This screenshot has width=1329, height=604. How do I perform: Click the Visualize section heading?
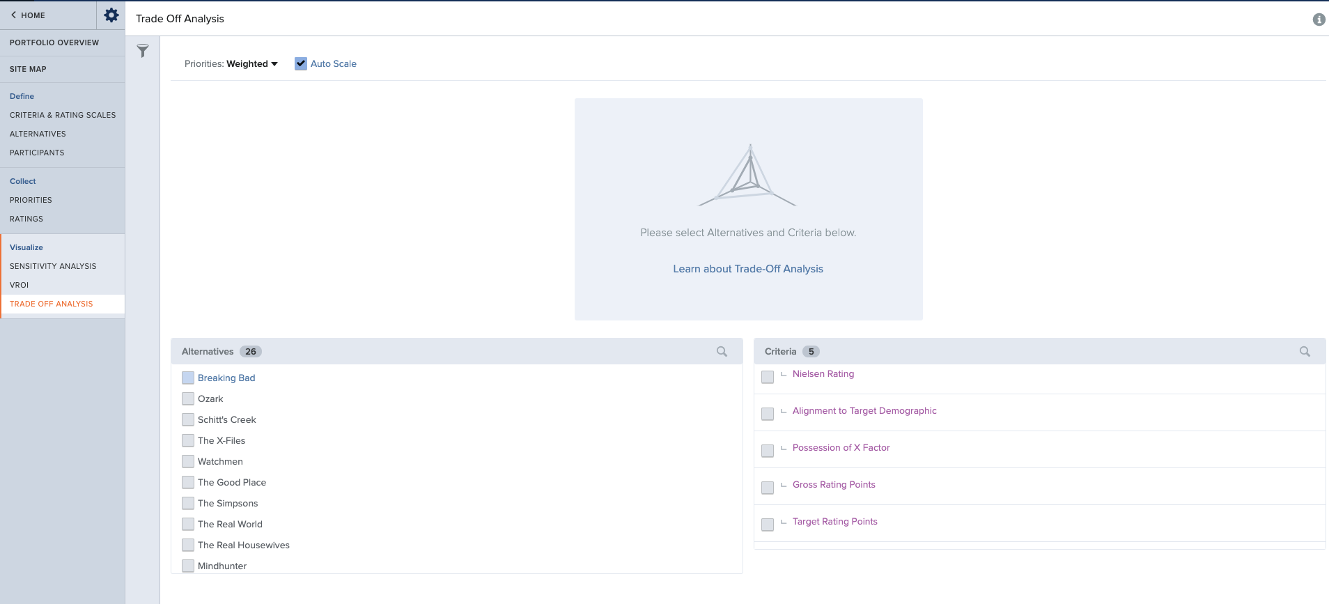click(x=26, y=247)
